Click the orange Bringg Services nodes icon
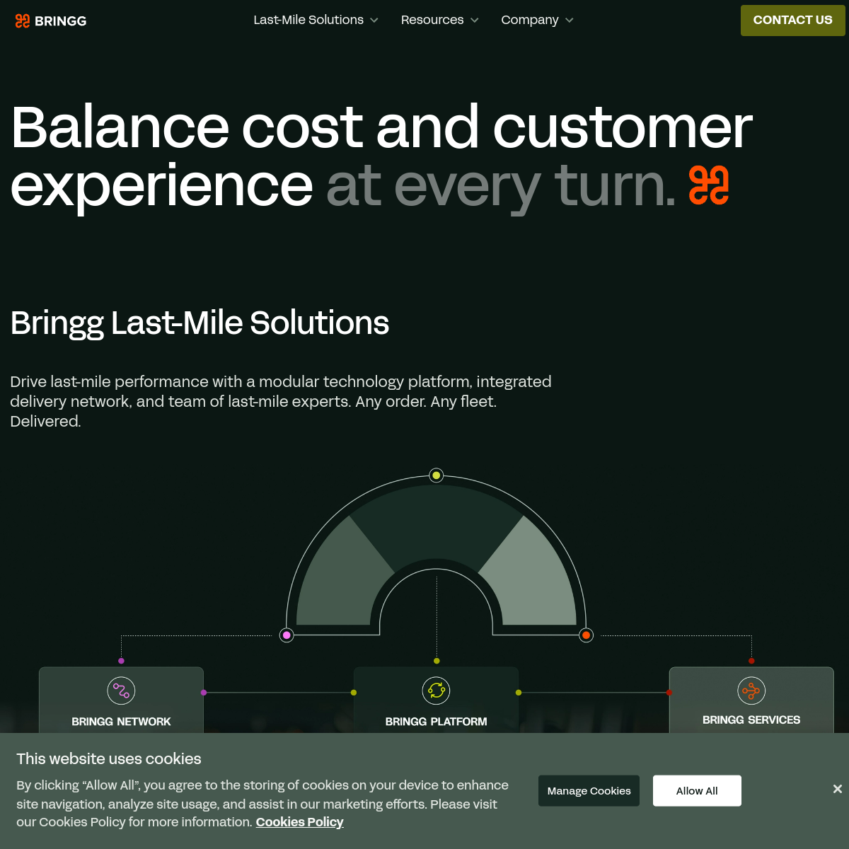The height and width of the screenshot is (849, 849). (x=751, y=691)
